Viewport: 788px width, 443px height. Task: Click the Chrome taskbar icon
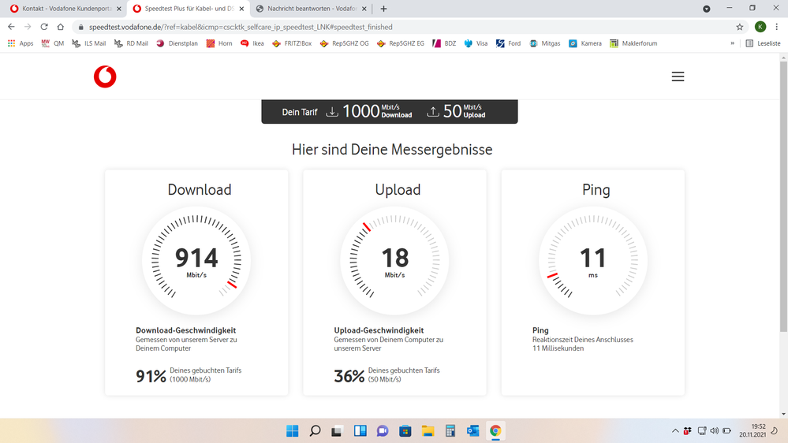coord(495,431)
